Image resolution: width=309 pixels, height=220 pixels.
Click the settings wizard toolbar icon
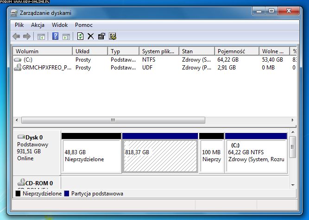coord(113,36)
